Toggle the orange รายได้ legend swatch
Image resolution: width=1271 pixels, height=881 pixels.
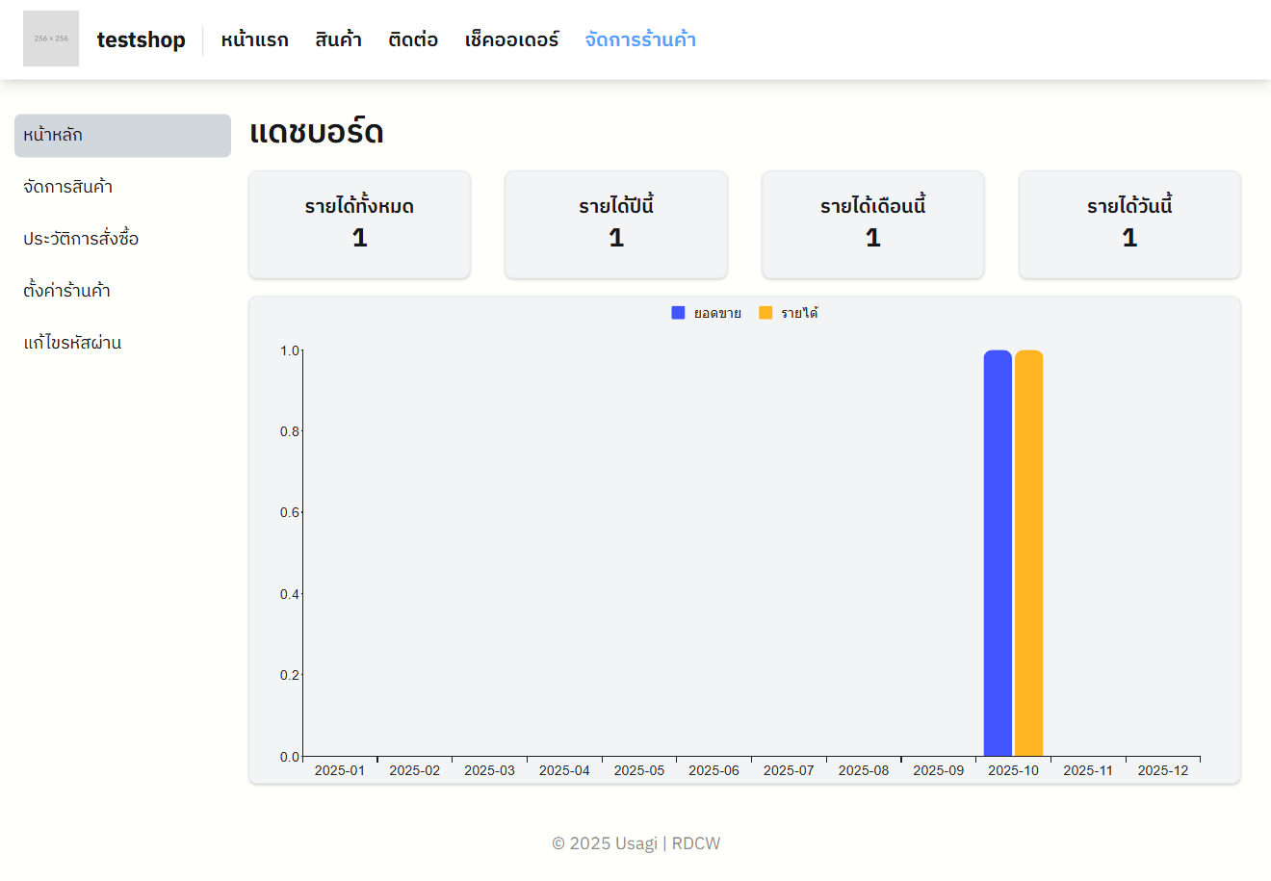(x=765, y=313)
